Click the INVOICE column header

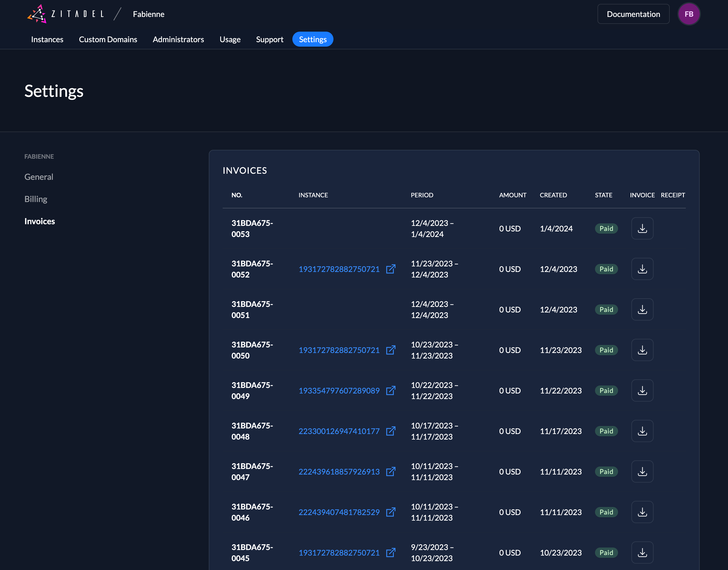click(642, 195)
